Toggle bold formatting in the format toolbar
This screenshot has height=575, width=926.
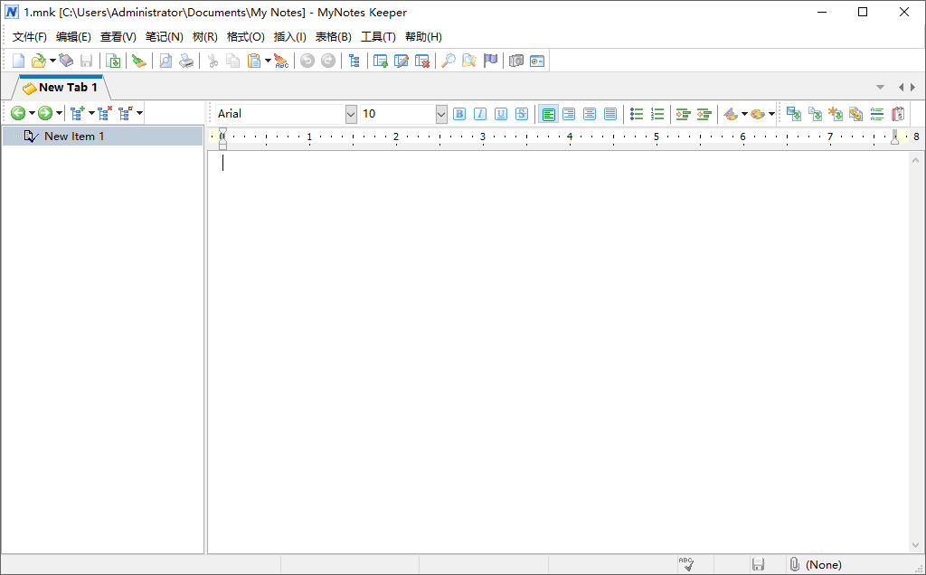coord(459,114)
